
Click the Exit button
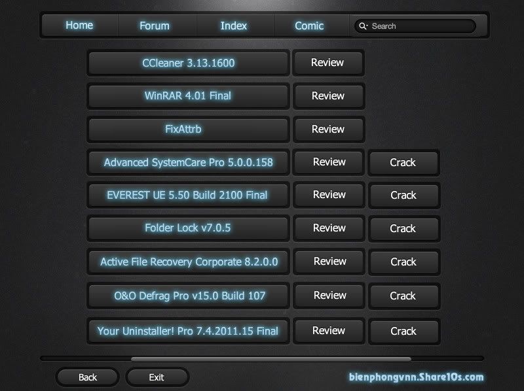point(157,377)
